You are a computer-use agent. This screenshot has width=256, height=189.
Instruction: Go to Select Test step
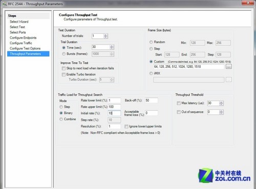point(17,27)
